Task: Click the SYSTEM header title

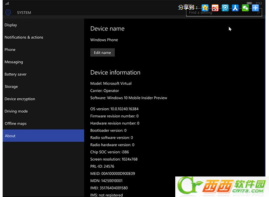Action: pyautogui.click(x=24, y=13)
